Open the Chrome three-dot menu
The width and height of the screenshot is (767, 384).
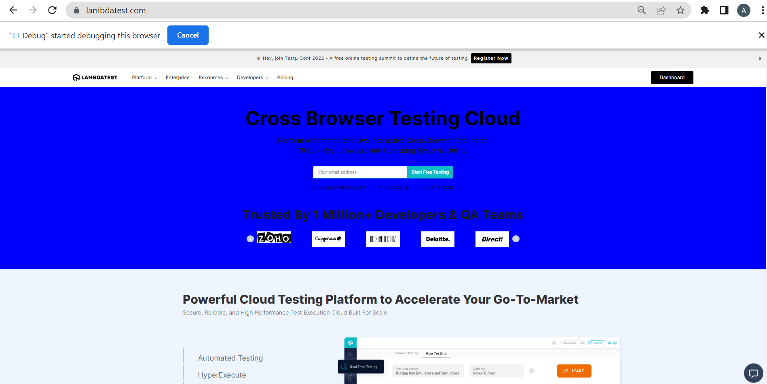coord(763,10)
